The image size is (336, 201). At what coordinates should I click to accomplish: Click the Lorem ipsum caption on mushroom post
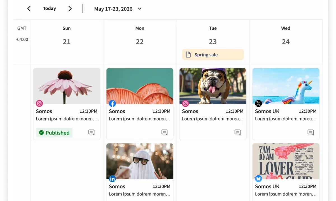(140, 119)
